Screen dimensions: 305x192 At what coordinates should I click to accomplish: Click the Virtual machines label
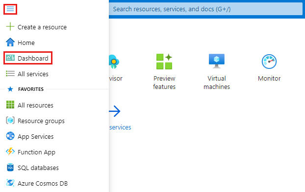coord(217,83)
